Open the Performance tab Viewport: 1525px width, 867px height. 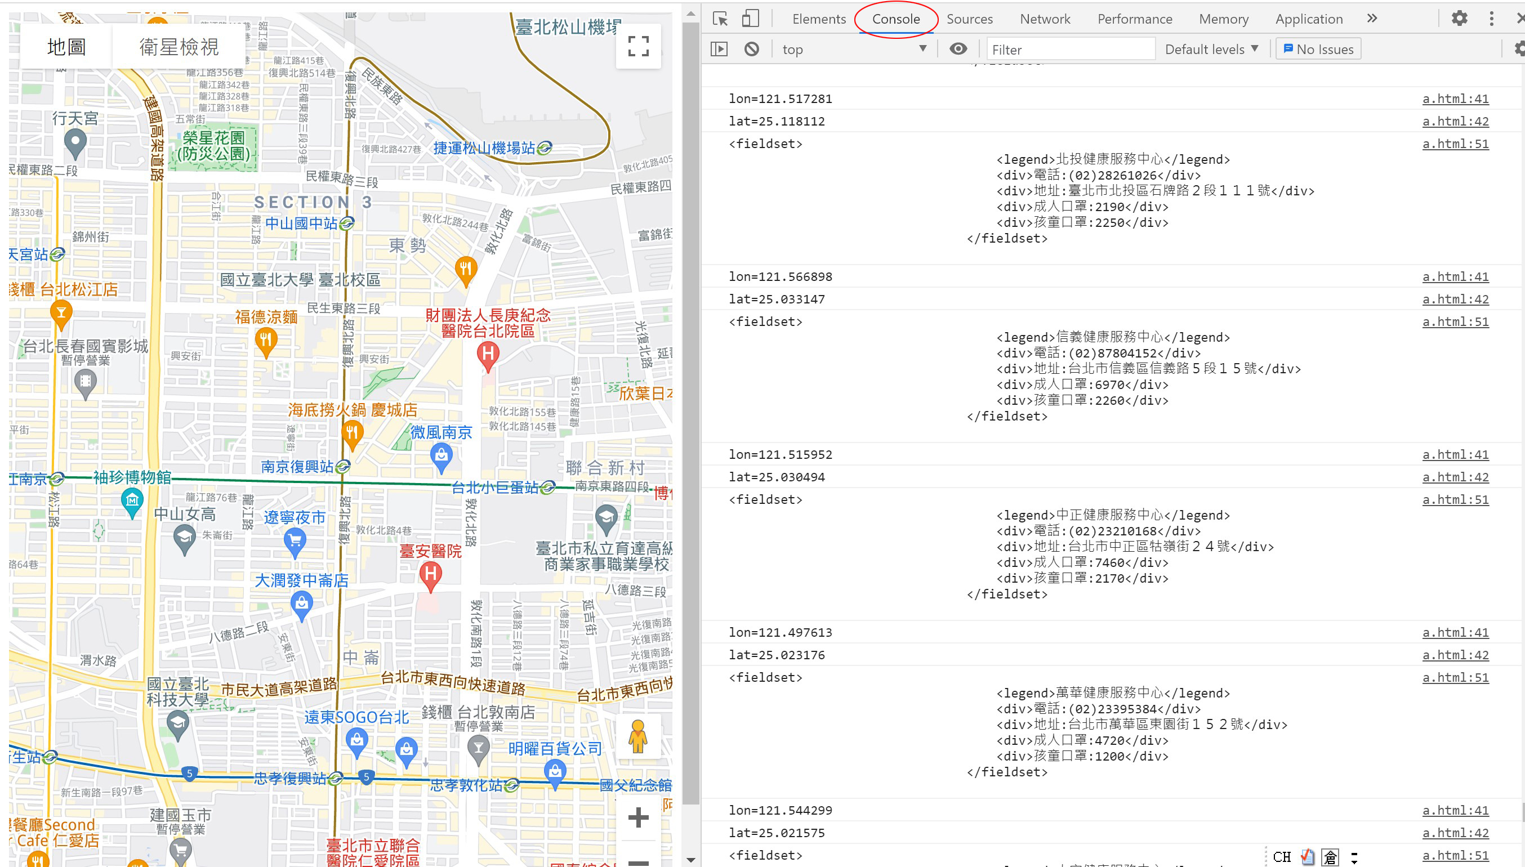(1135, 19)
